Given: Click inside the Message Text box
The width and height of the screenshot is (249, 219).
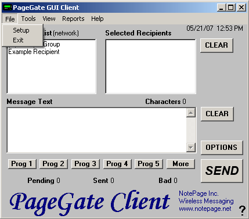Looking at the screenshot, I should (96, 130).
